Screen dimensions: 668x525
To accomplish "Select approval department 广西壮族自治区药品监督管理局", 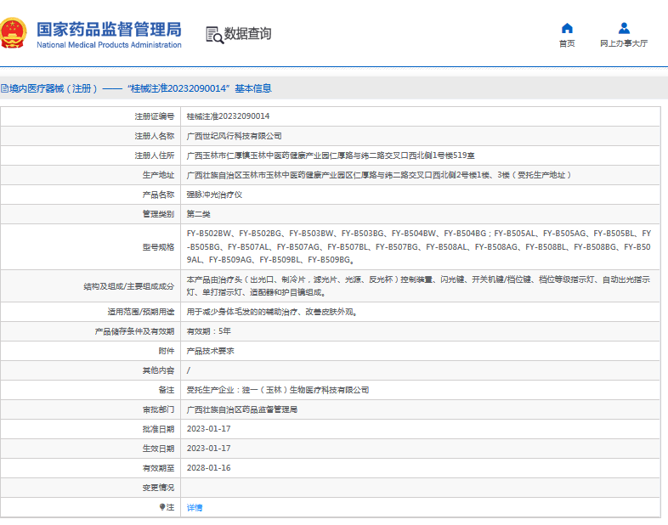I will point(242,409).
